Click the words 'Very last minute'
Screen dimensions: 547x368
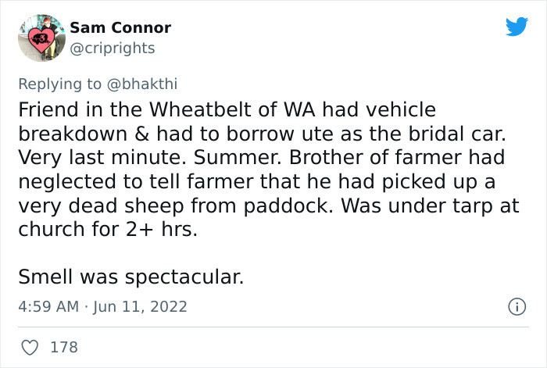click(x=102, y=158)
